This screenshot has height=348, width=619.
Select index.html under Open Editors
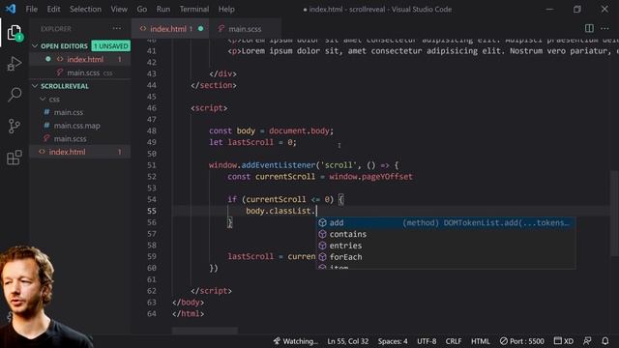point(80,59)
